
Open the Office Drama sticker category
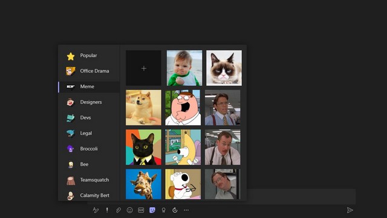89,71
